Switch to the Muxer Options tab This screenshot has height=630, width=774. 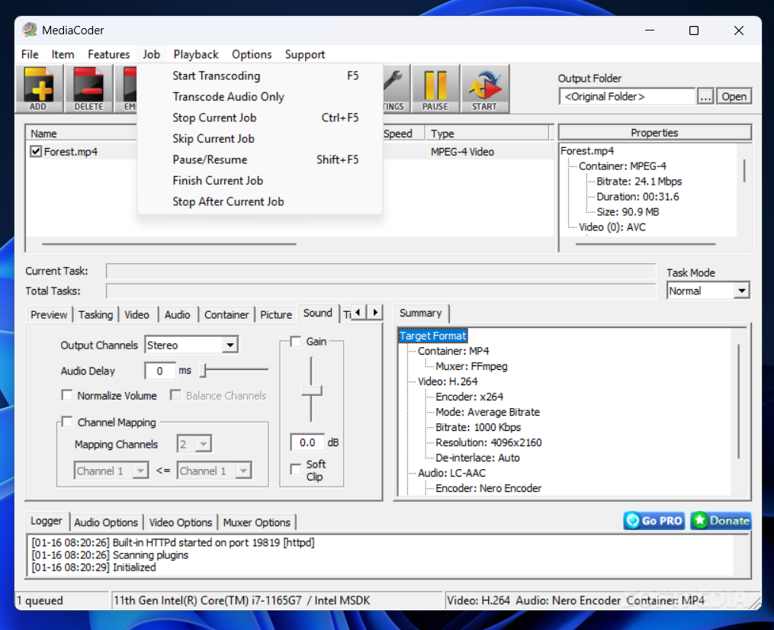coord(257,522)
